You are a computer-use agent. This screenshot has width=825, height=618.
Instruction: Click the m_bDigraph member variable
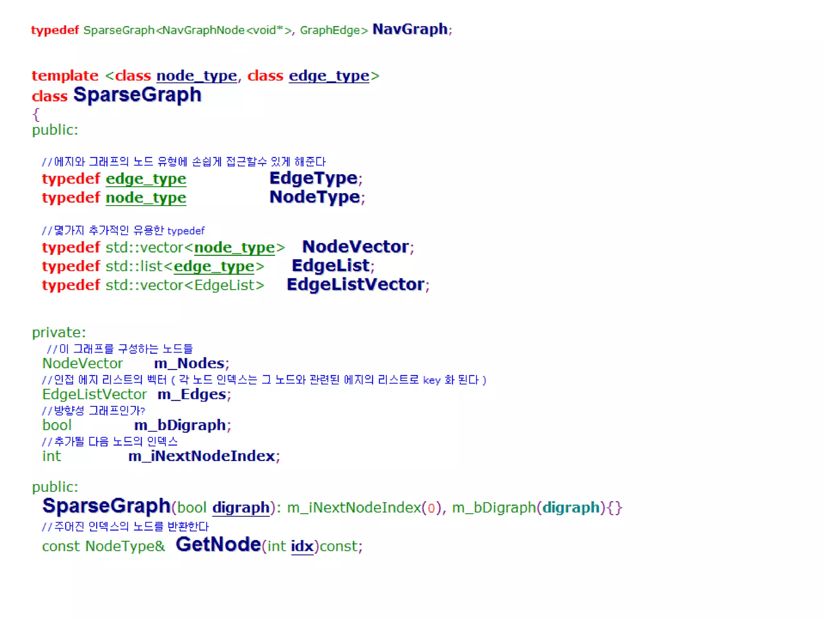(180, 425)
